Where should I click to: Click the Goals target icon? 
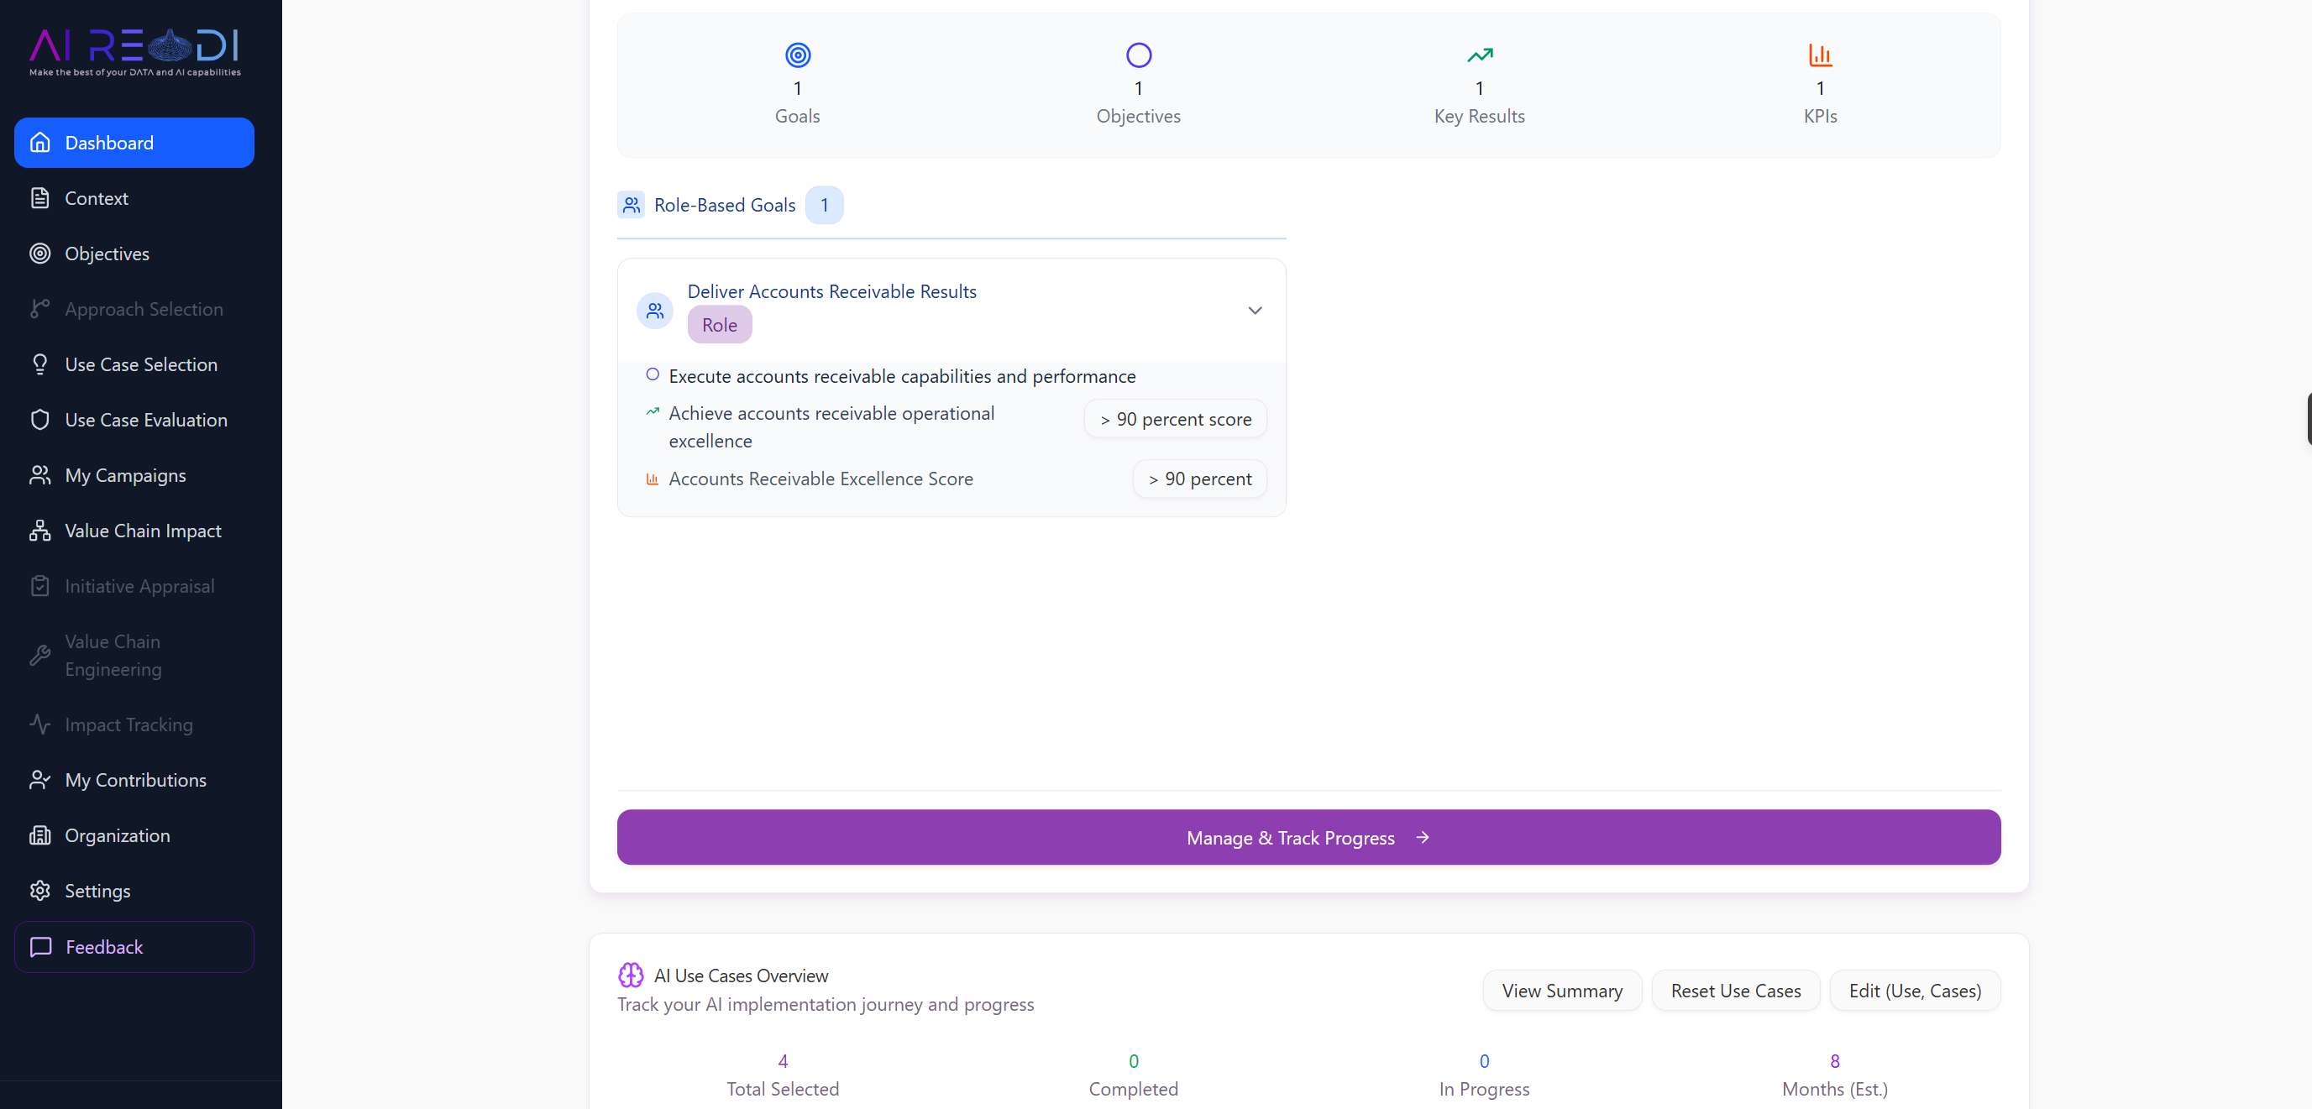tap(797, 55)
